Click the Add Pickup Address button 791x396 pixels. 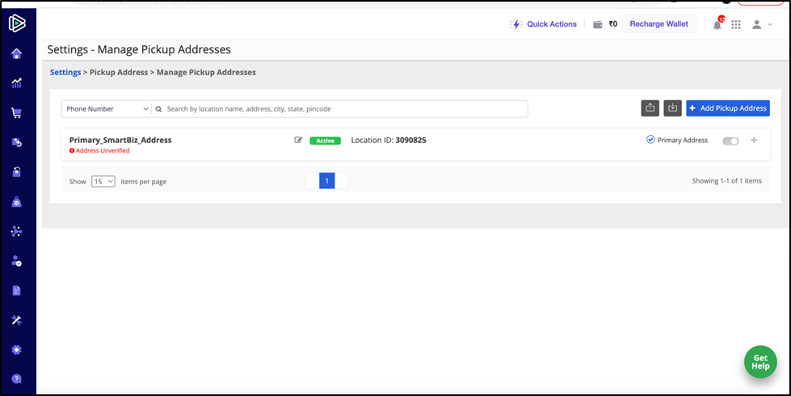coord(727,108)
